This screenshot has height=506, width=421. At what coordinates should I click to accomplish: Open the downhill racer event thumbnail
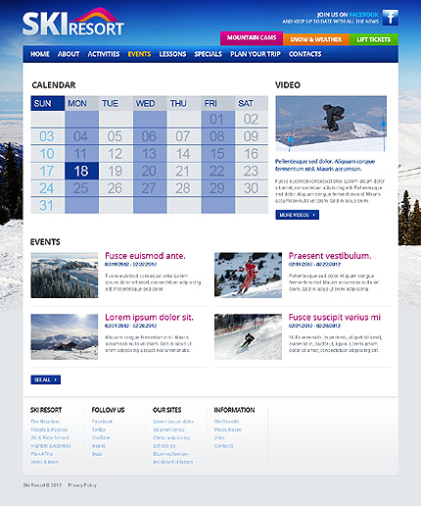[248, 336]
